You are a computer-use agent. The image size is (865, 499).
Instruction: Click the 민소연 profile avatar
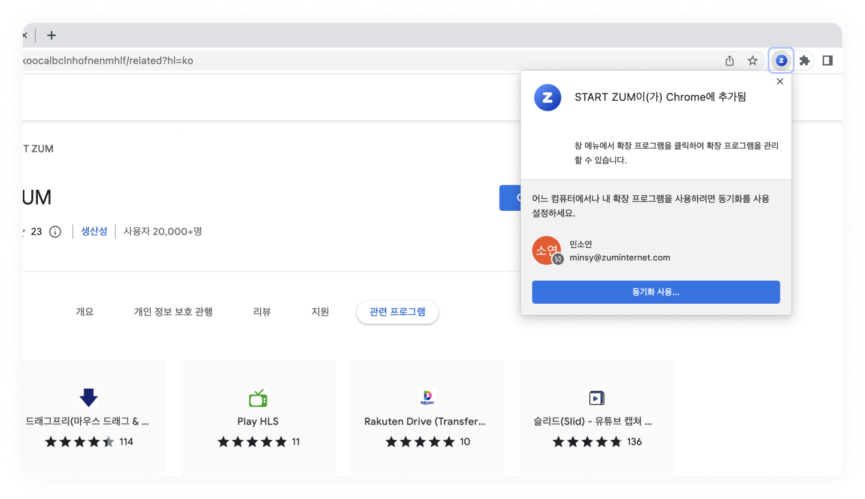(546, 250)
